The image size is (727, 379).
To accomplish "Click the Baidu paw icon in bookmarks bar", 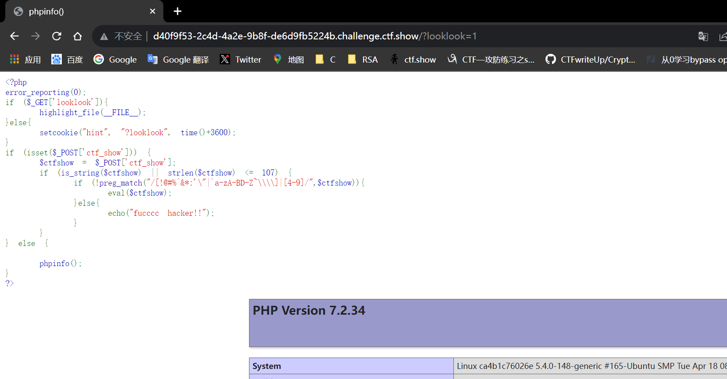I will [57, 59].
